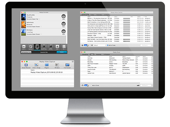
Task: Open In Progress tab in Media Catcher
Action: click(x=107, y=15)
